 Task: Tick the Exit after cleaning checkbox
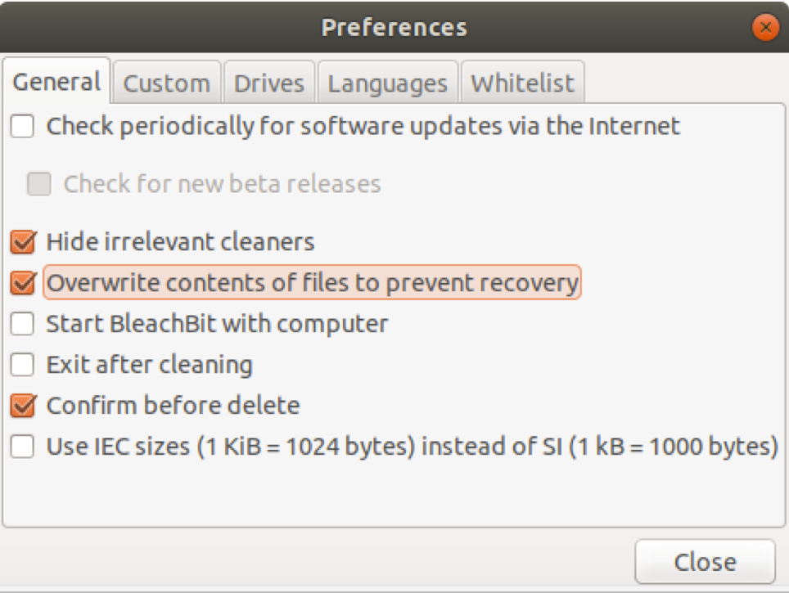point(23,365)
